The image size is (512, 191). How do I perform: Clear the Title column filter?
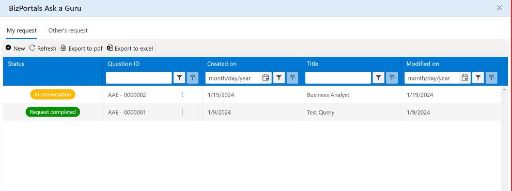pyautogui.click(x=392, y=78)
